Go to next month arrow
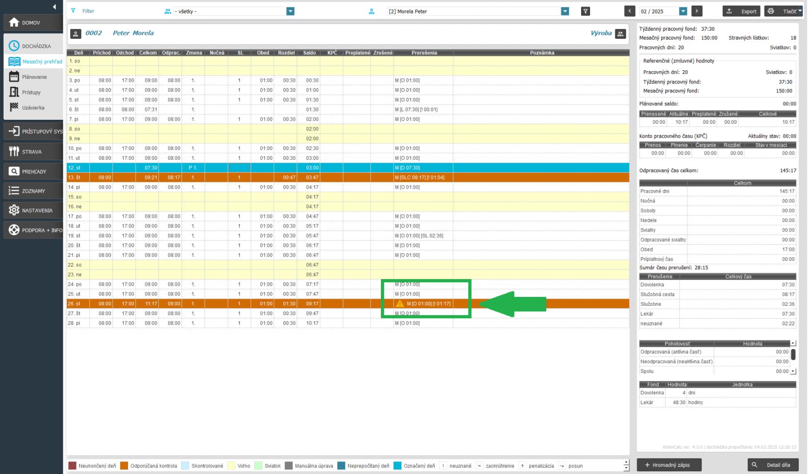The width and height of the screenshot is (808, 474). pyautogui.click(x=697, y=12)
